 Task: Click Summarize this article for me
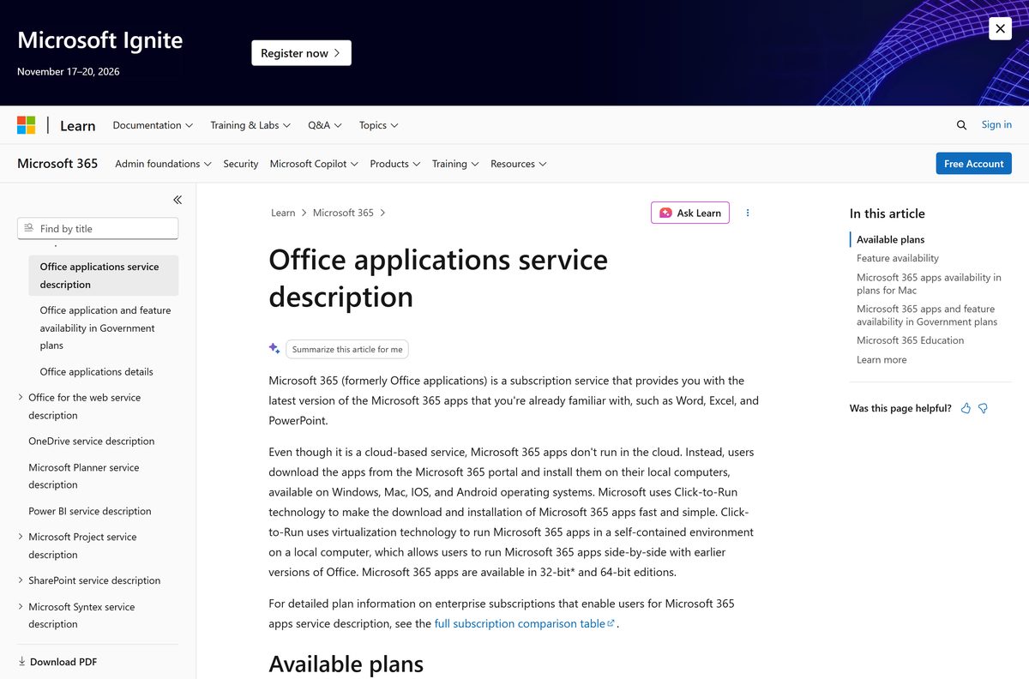(x=347, y=349)
